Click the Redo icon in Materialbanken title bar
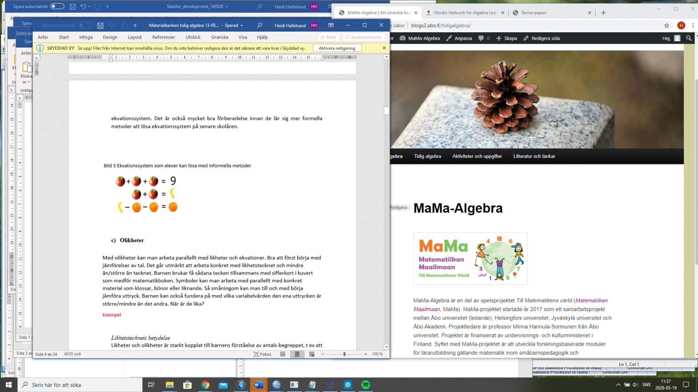The width and height of the screenshot is (698, 392). (125, 26)
